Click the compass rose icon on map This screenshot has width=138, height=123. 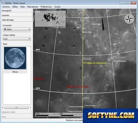coord(129,19)
